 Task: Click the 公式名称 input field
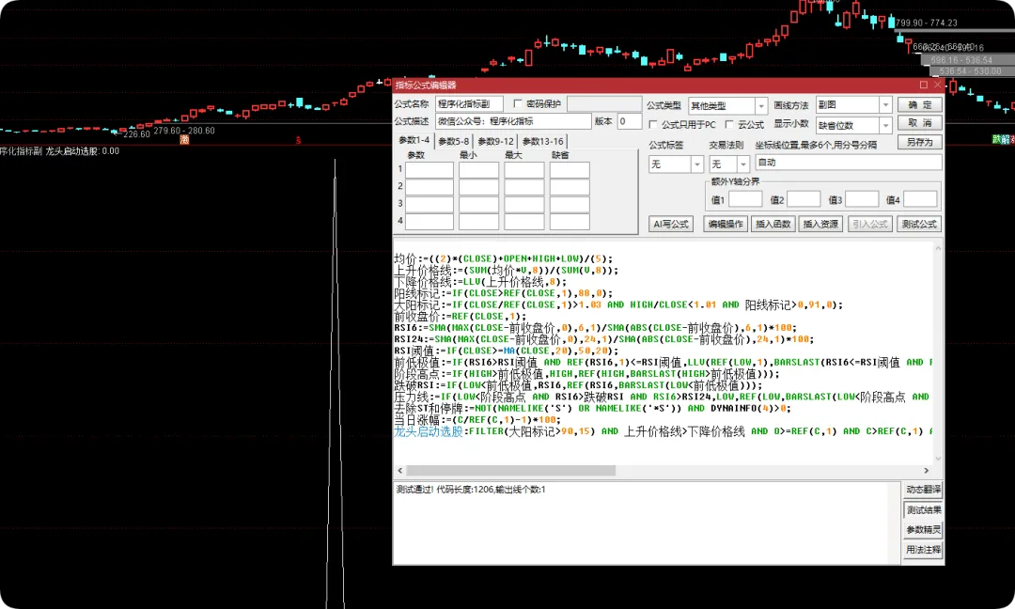pyautogui.click(x=469, y=103)
